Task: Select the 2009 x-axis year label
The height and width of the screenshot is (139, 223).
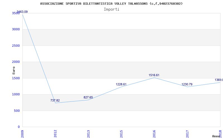Action: (x=22, y=134)
